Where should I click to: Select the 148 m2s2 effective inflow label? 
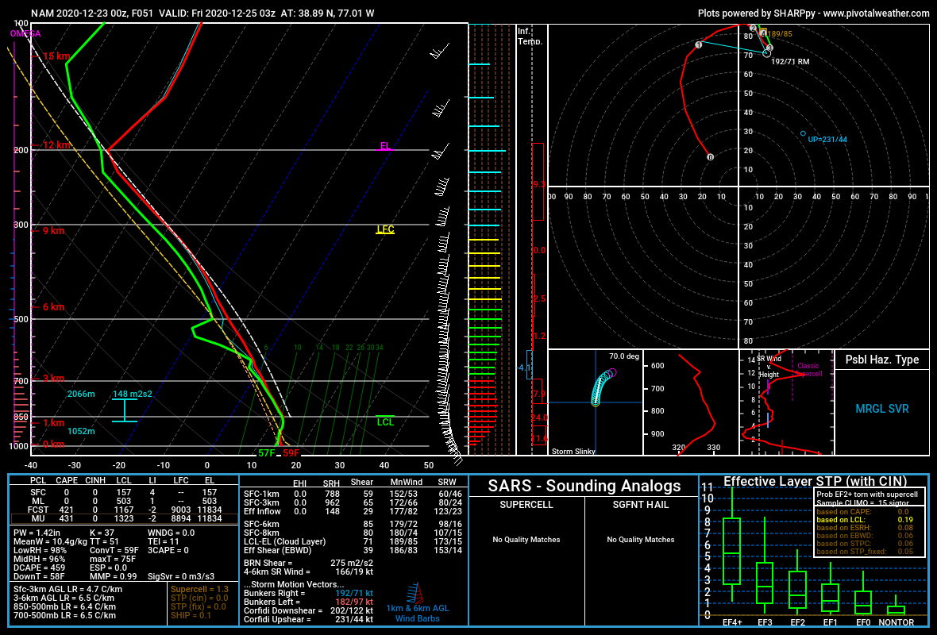[x=132, y=394]
